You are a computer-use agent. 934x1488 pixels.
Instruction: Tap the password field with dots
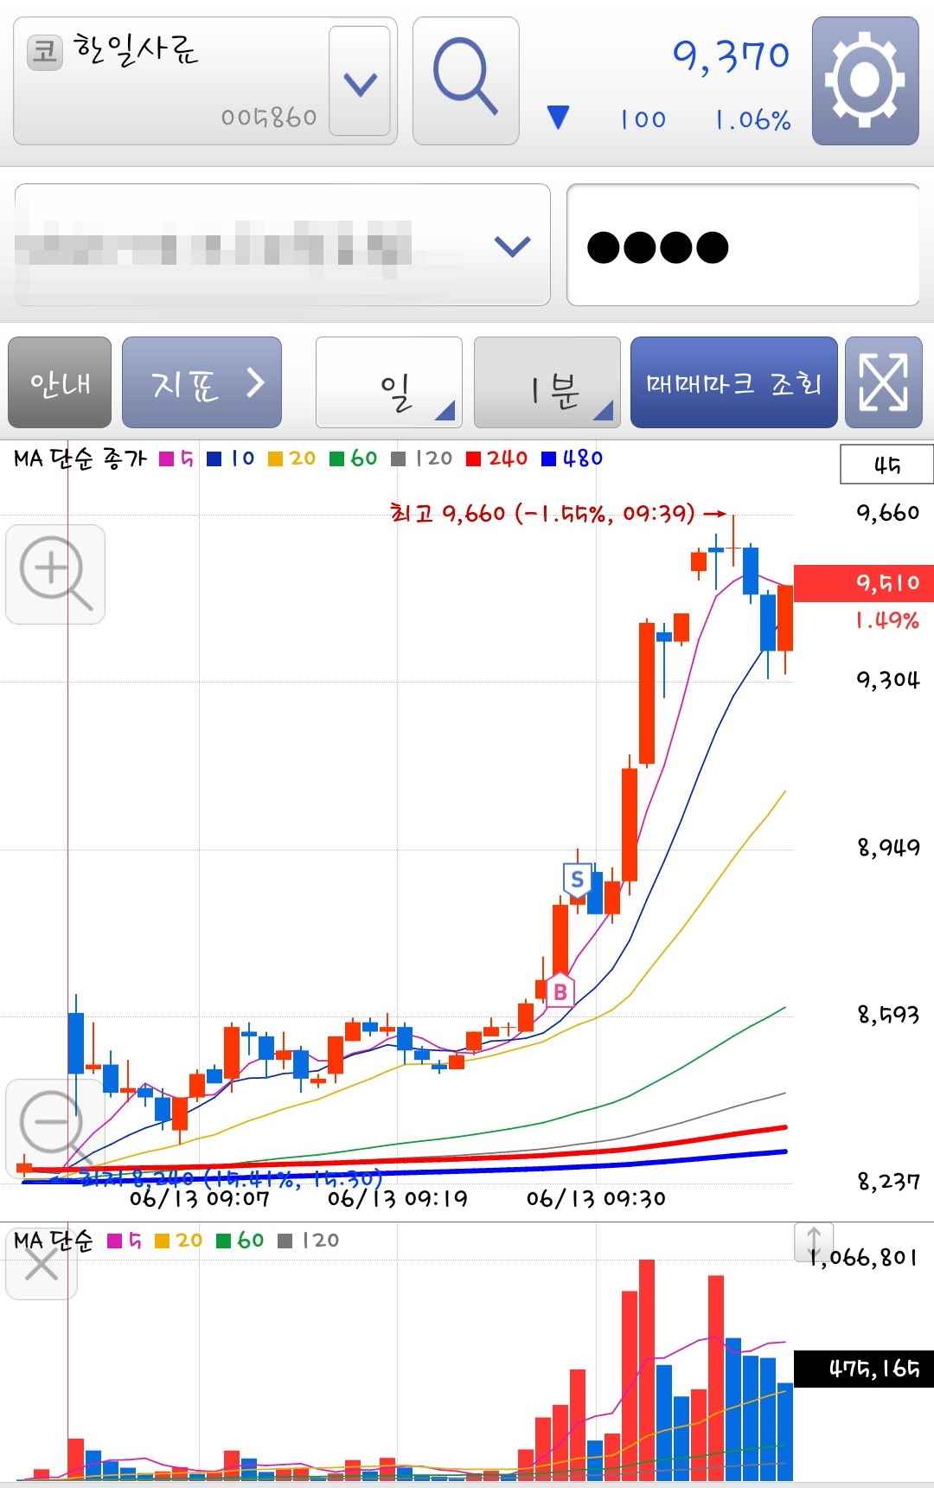[x=743, y=245]
